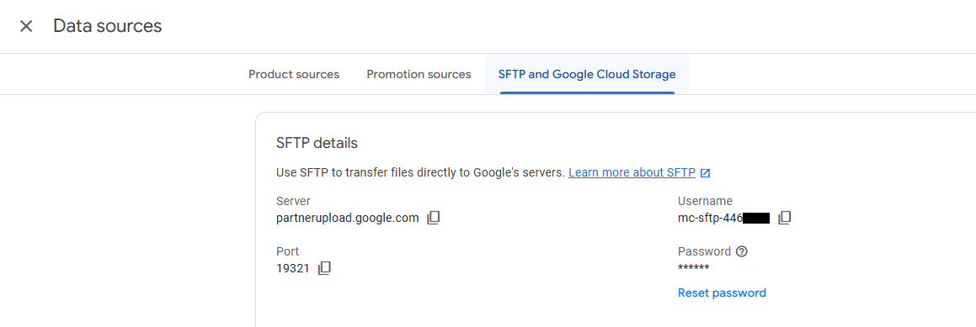
Task: Open the Learn more about SFTP link
Action: (632, 173)
